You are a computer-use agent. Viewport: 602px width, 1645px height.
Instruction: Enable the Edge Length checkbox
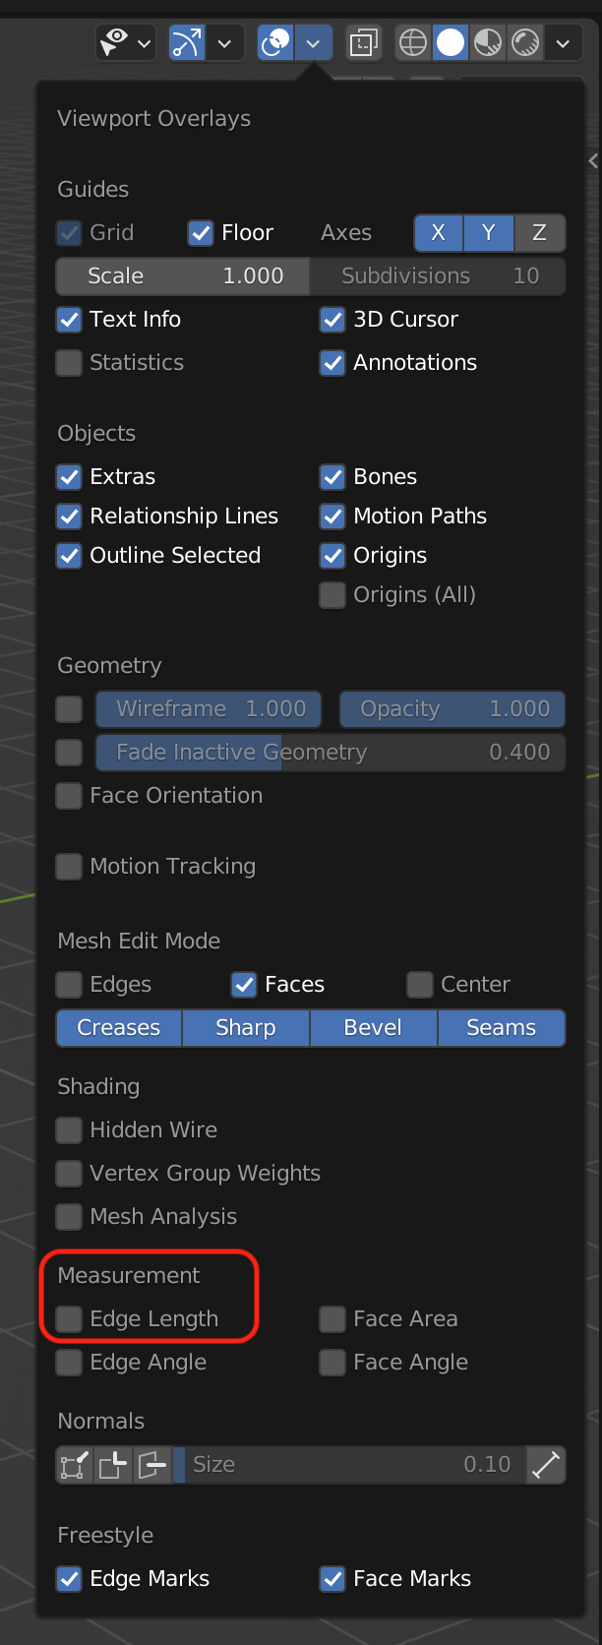pos(69,1319)
